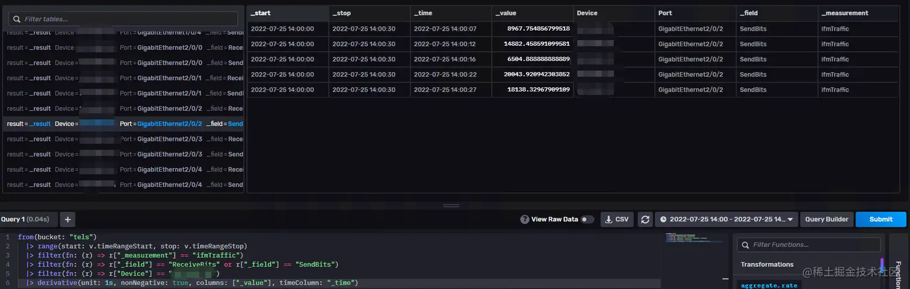Focus the Filter Functions search field
The width and height of the screenshot is (910, 289).
pos(808,245)
